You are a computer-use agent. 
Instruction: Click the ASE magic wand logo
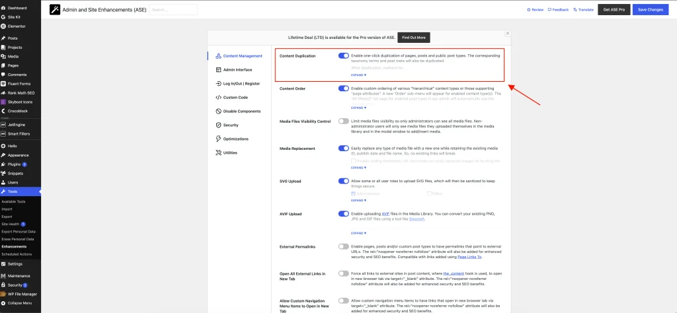[x=55, y=9]
